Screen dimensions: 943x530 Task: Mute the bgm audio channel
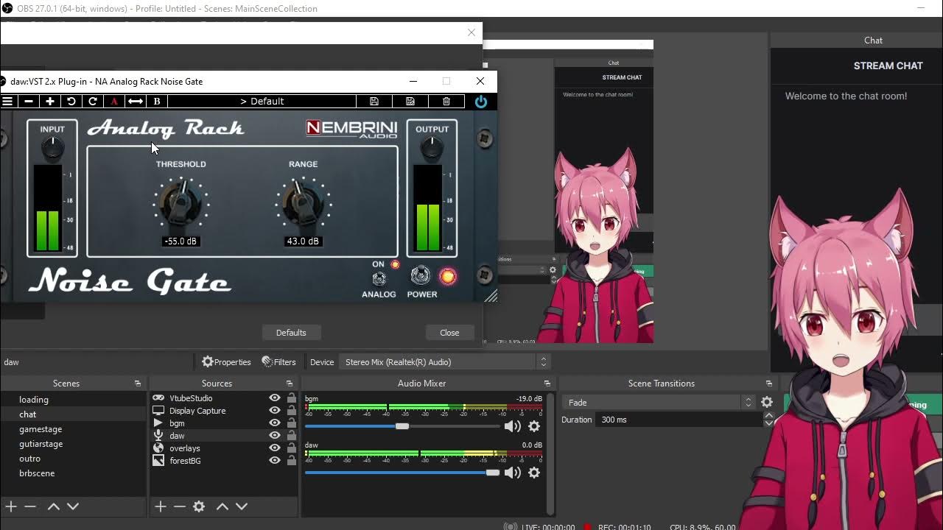[513, 426]
